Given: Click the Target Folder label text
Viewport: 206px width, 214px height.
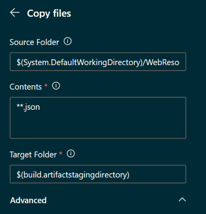Looking at the screenshot, I should [x=33, y=154].
